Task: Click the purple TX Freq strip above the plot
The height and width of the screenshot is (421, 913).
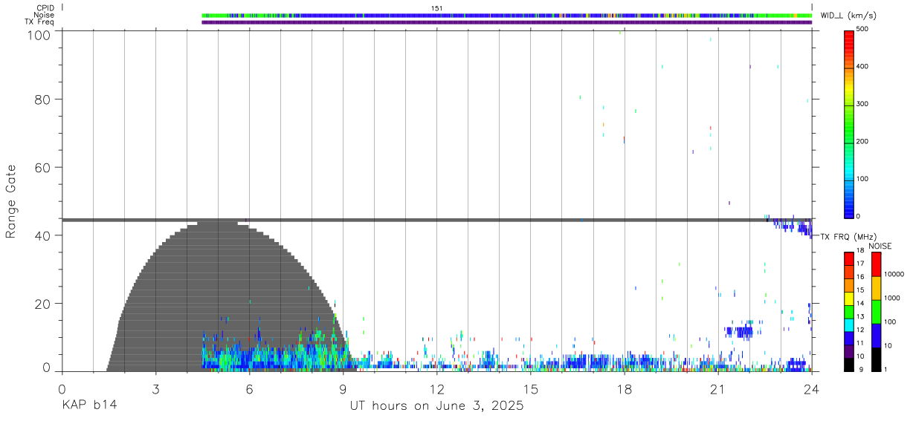Action: click(507, 22)
